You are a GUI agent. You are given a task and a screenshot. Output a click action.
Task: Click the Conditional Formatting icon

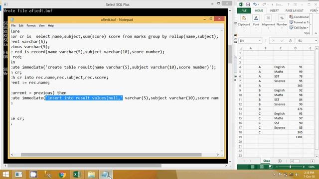(x=291, y=16)
